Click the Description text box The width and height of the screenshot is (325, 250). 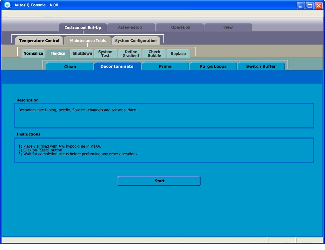[x=164, y=116]
